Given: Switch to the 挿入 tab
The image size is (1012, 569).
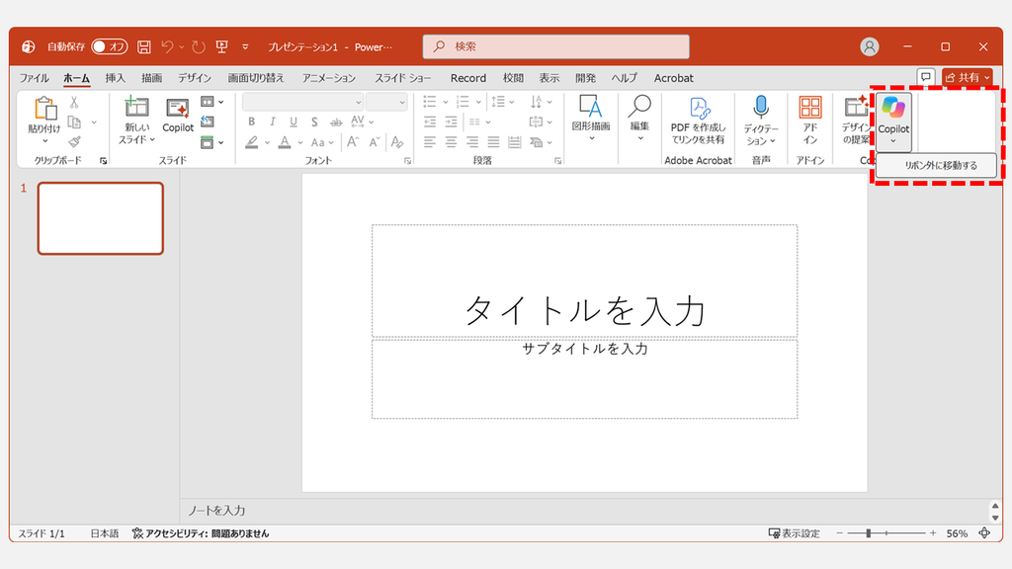Looking at the screenshot, I should [115, 78].
